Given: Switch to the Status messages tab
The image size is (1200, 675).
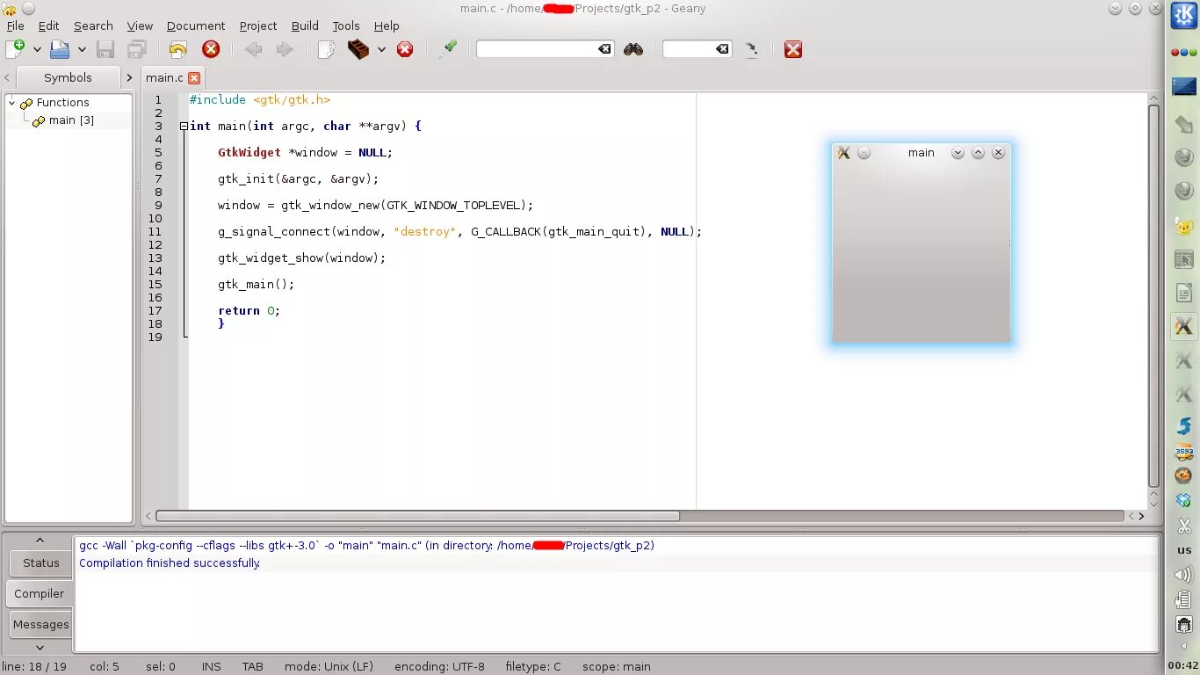Looking at the screenshot, I should coord(40,562).
